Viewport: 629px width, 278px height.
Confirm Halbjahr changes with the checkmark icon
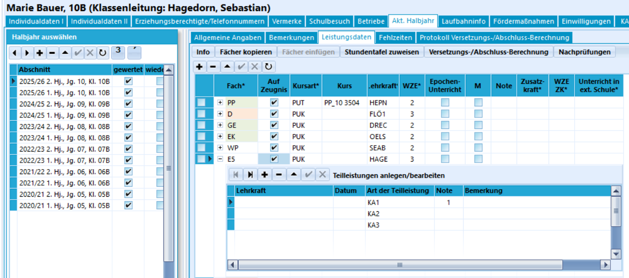click(x=77, y=53)
